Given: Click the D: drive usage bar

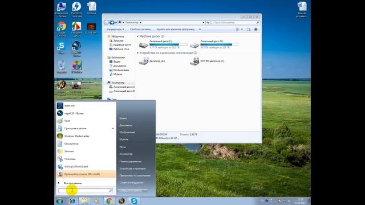Looking at the screenshot, I should pos(219,44).
